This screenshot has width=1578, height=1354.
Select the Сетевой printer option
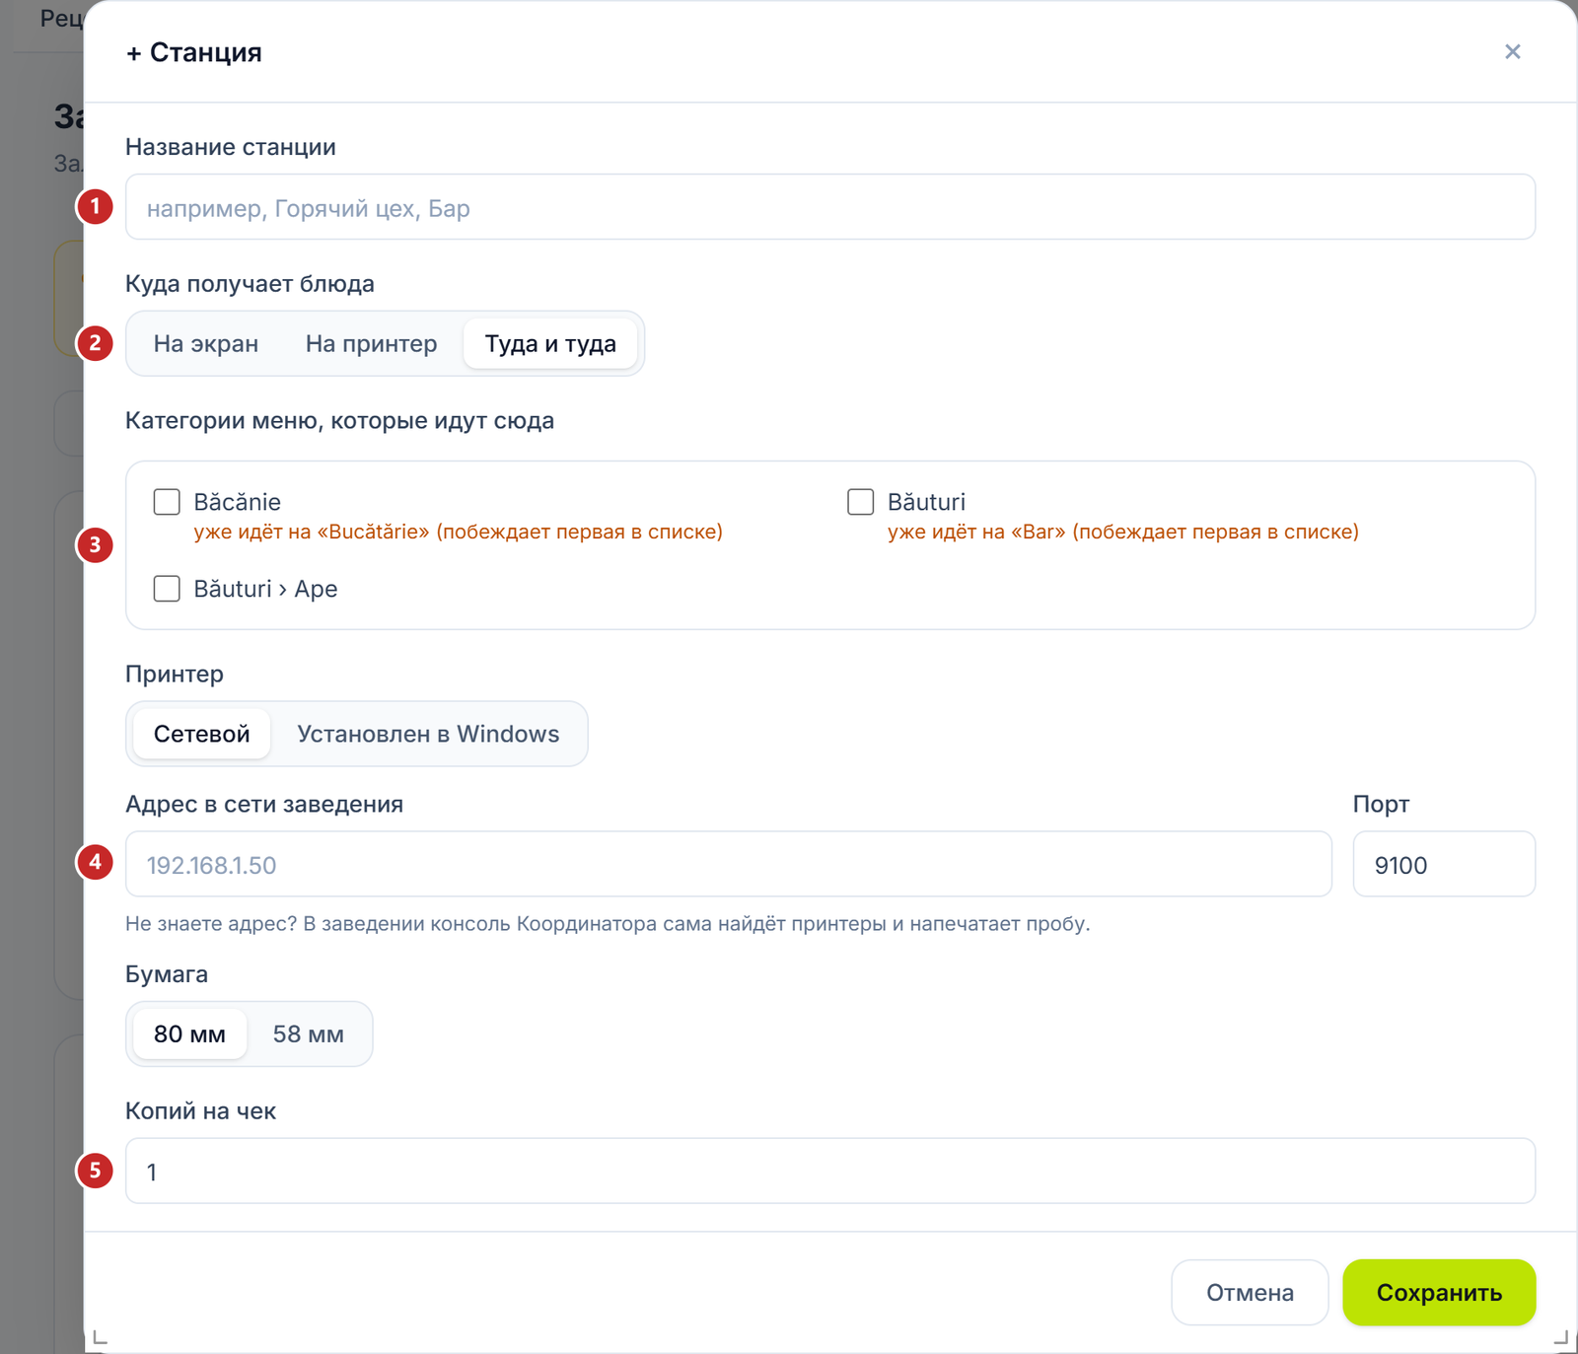click(201, 734)
